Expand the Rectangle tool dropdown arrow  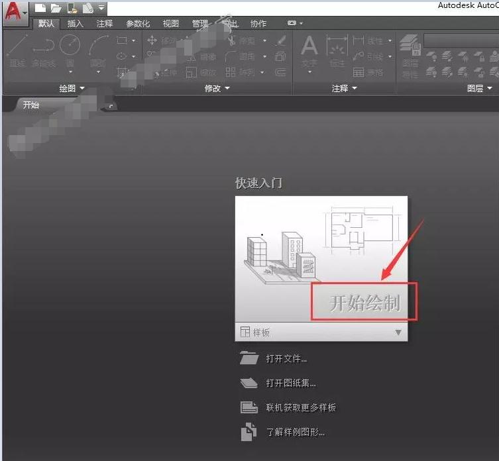pos(134,40)
